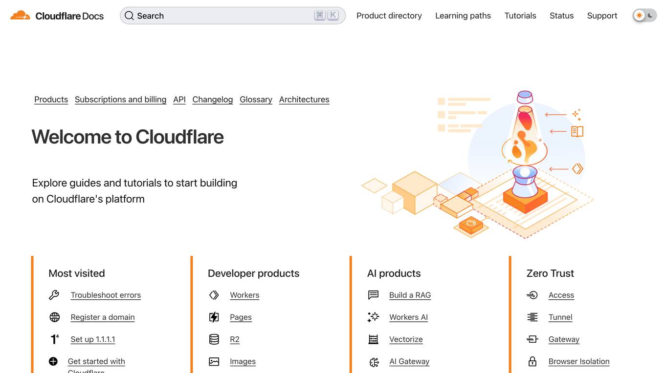Open the Workers link
This screenshot has height=373, width=665.
(x=244, y=295)
